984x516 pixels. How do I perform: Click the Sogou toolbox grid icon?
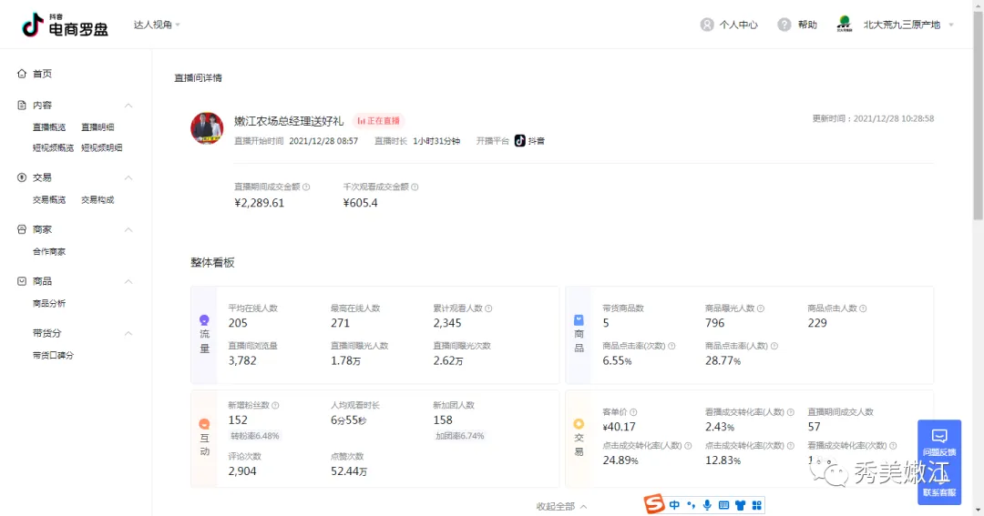pyautogui.click(x=757, y=505)
